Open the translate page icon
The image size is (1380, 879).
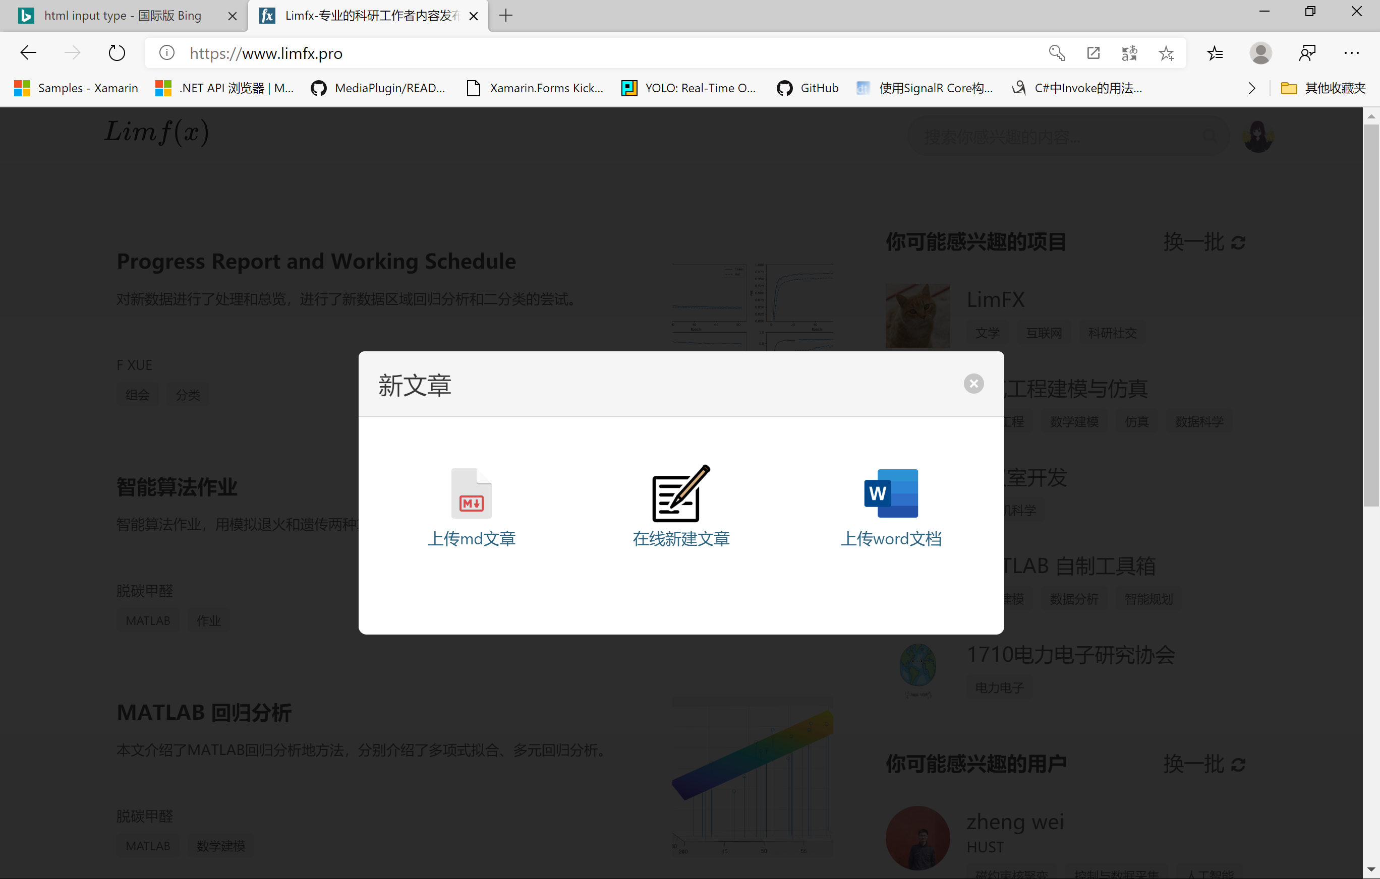pyautogui.click(x=1129, y=53)
